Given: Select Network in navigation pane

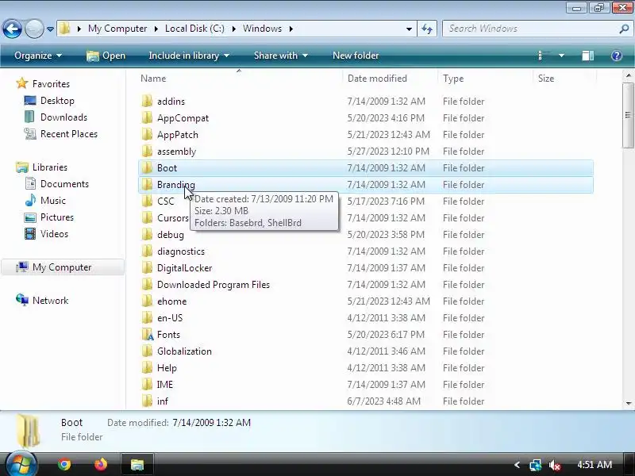Looking at the screenshot, I should tap(50, 301).
